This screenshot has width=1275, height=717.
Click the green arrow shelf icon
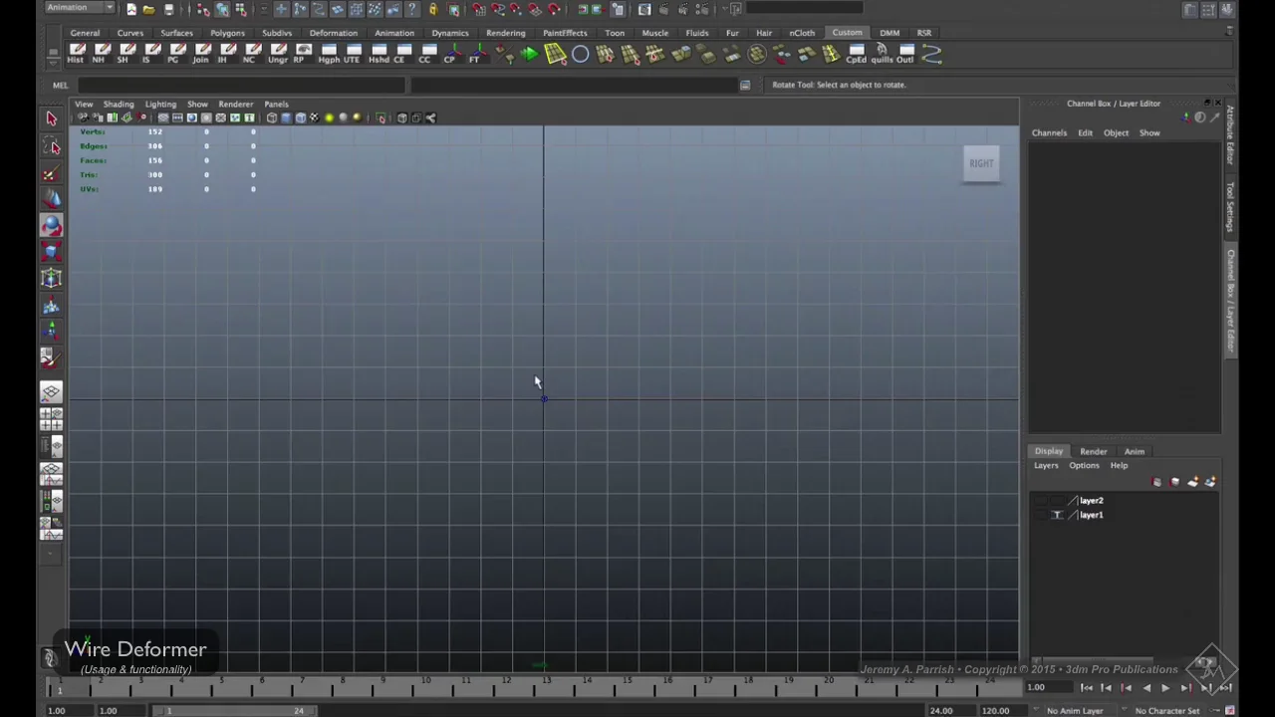pos(529,54)
